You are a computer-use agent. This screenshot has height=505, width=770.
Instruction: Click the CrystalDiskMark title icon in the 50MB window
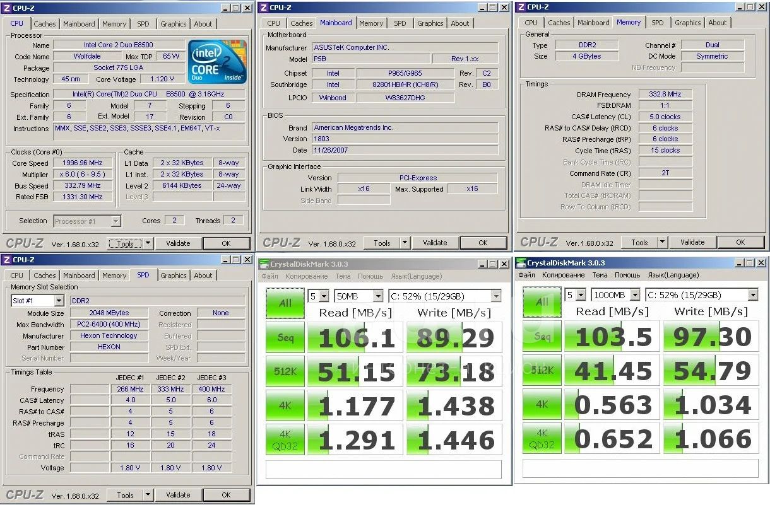264,264
